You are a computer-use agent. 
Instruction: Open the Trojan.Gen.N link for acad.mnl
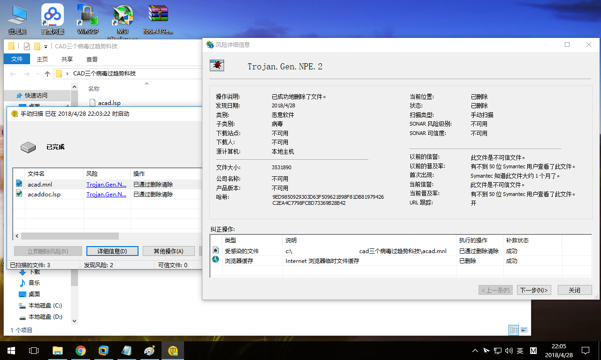106,184
